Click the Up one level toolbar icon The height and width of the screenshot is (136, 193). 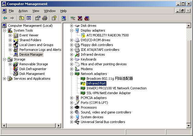(x=21, y=18)
